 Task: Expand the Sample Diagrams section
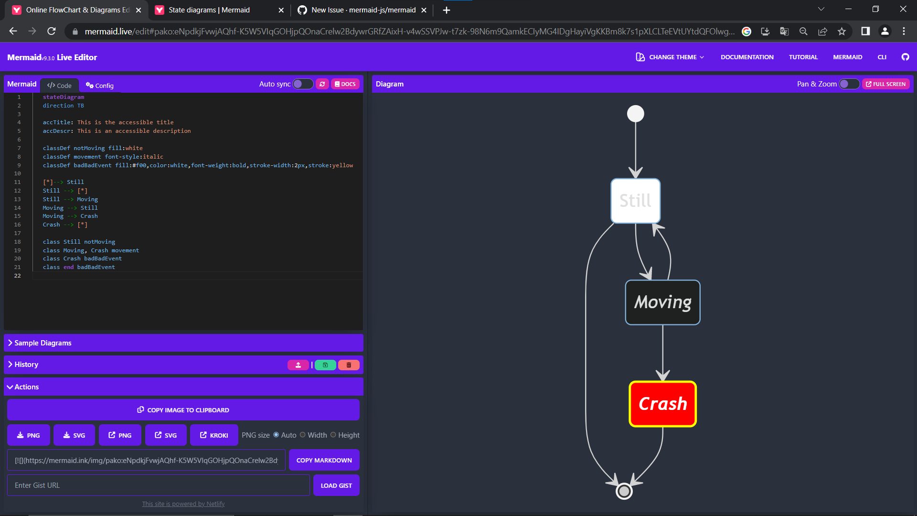point(43,343)
